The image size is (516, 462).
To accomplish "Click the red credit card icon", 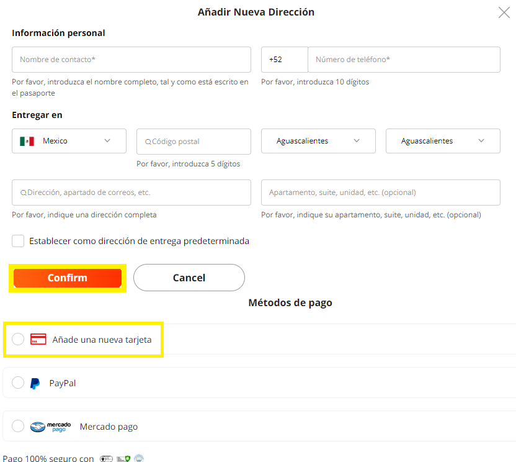I will [x=38, y=339].
